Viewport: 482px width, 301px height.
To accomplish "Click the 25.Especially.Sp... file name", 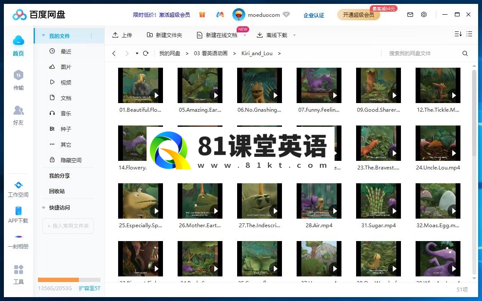I will (141, 226).
